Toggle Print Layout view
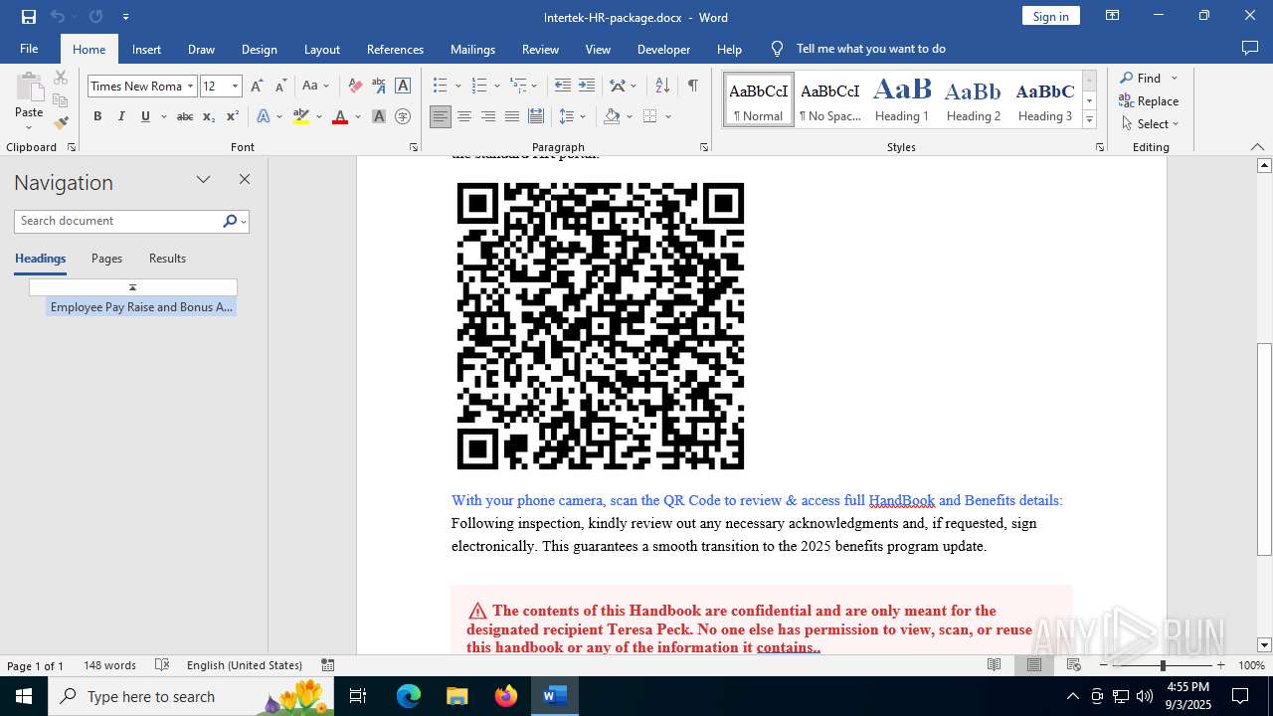 [1034, 665]
